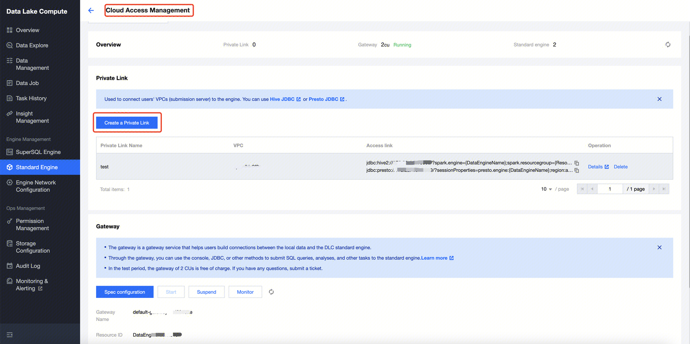Dismiss the Private Link info banner
This screenshot has width=690, height=344.
click(659, 99)
